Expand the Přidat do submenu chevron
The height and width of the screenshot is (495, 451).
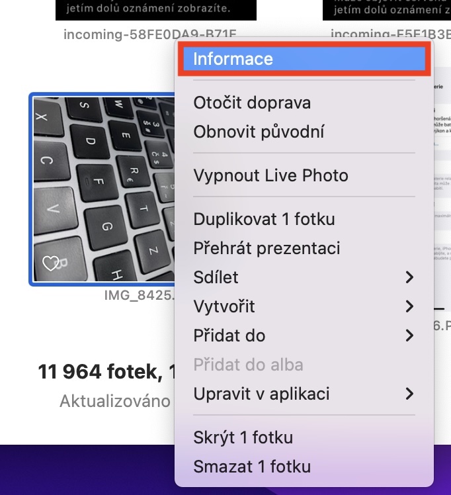(409, 336)
